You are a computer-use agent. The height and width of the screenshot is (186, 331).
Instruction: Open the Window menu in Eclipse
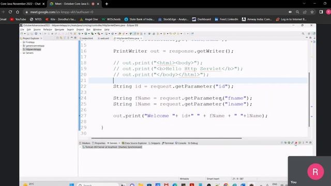97,30
